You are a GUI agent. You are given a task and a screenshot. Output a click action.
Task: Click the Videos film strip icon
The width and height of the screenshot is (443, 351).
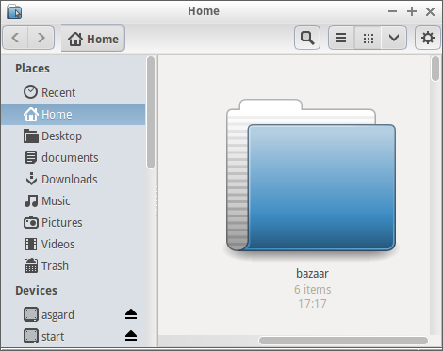point(31,244)
